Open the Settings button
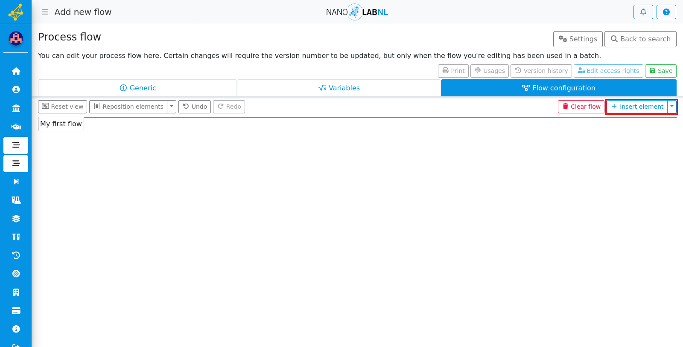 [x=578, y=39]
